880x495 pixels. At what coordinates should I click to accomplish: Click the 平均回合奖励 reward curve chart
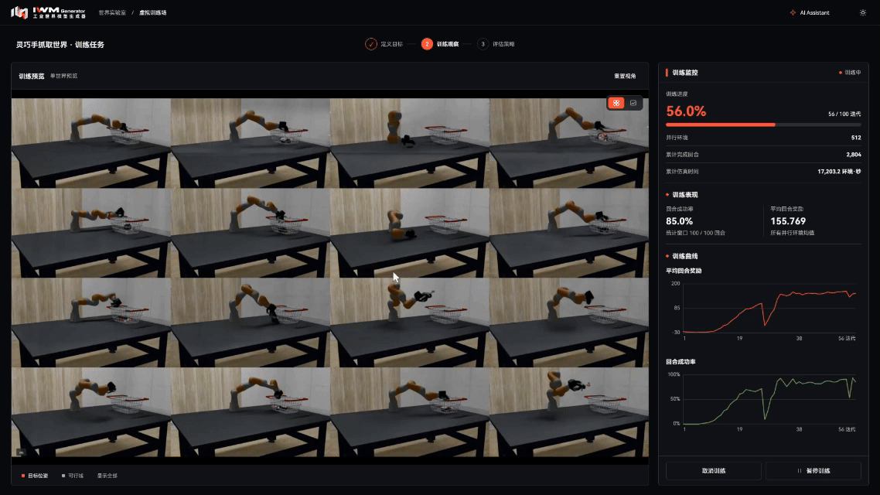[763, 308]
